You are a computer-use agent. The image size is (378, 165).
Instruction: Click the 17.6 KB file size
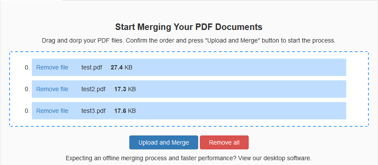click(125, 111)
